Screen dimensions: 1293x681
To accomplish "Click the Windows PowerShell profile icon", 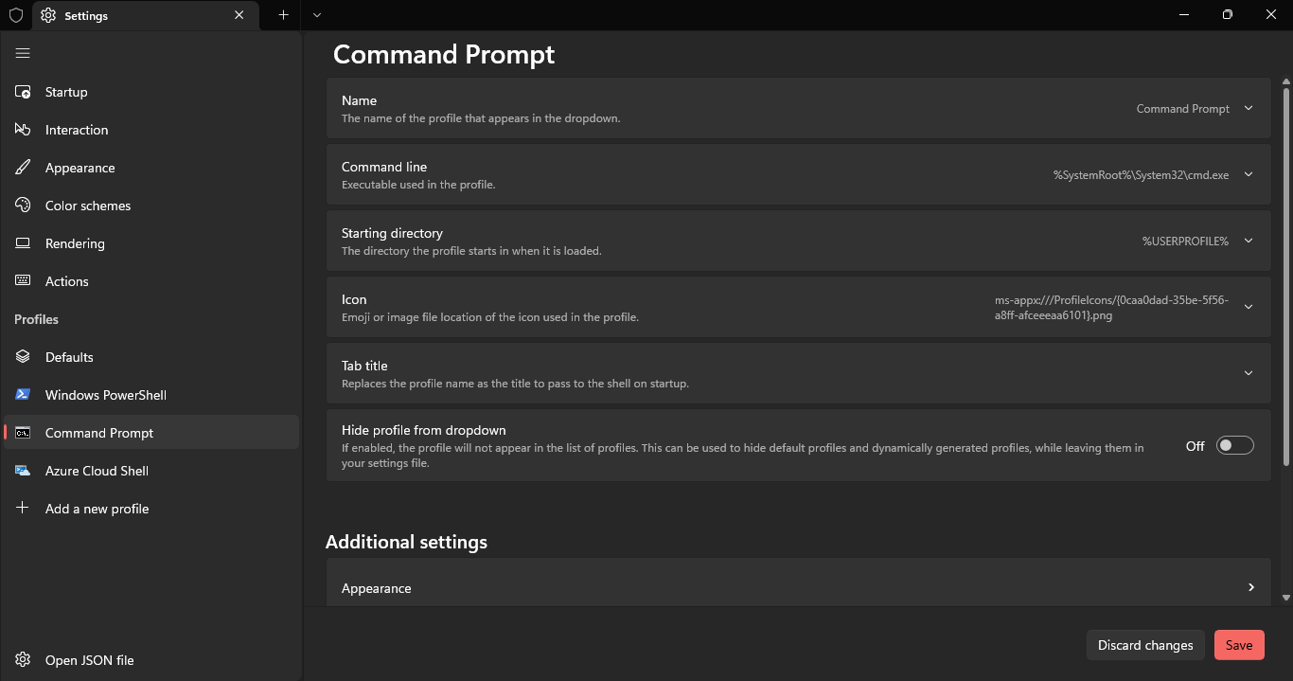I will click(23, 395).
